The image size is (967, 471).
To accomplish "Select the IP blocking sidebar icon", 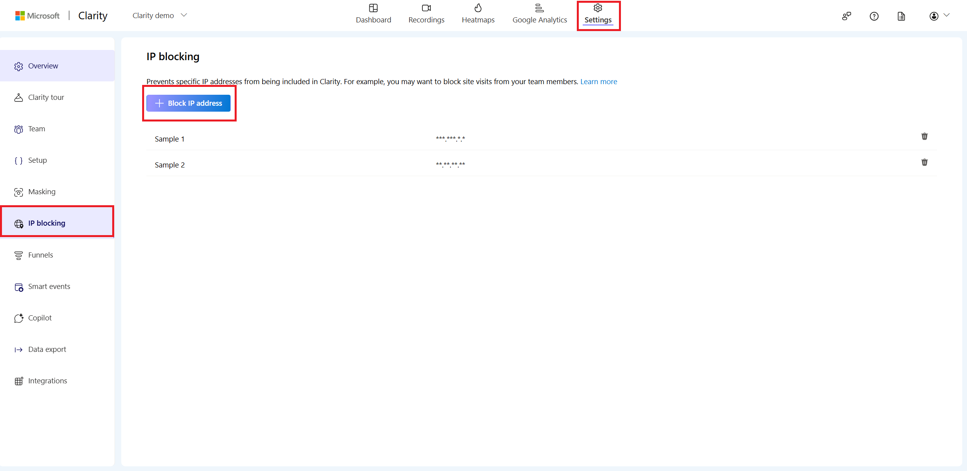I will [x=18, y=223].
